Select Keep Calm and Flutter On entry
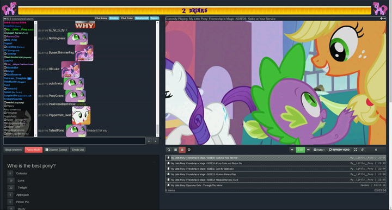This screenshot has height=210, width=392. click(x=275, y=163)
